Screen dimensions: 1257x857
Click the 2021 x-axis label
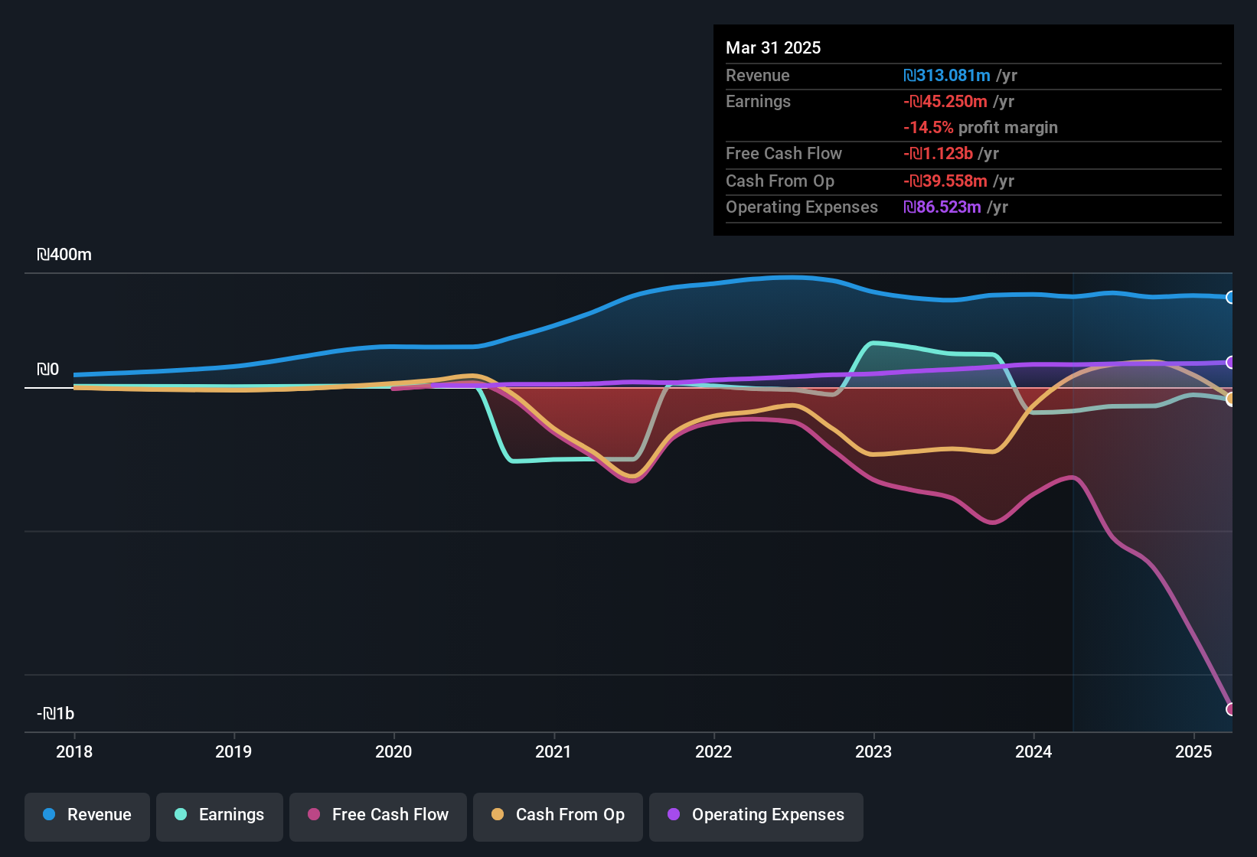click(x=553, y=751)
